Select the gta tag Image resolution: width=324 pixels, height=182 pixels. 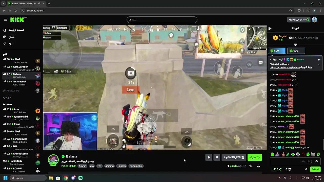[x=92, y=166]
